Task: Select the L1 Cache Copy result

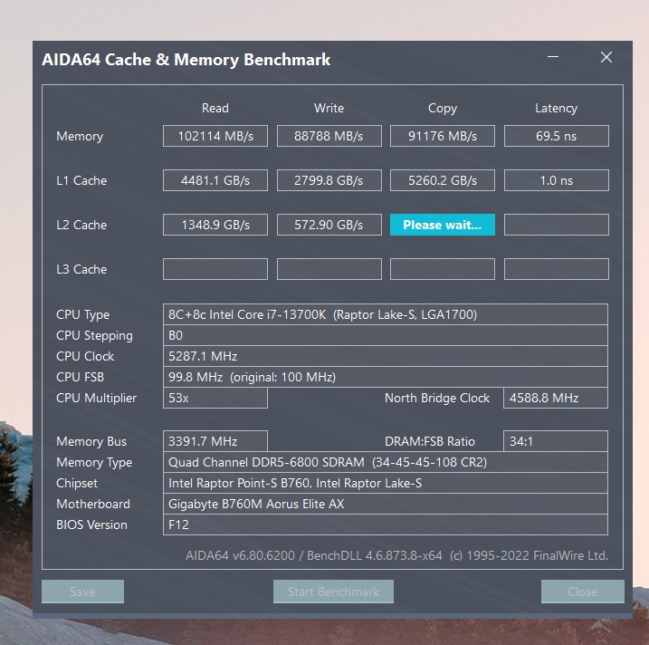Action: coord(443,180)
